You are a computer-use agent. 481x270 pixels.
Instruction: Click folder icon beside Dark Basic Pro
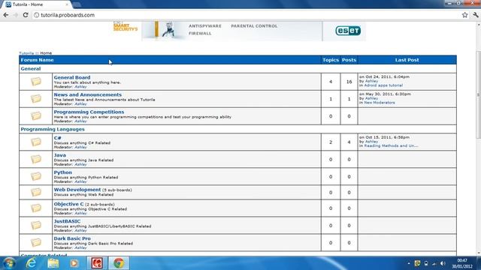[36, 242]
